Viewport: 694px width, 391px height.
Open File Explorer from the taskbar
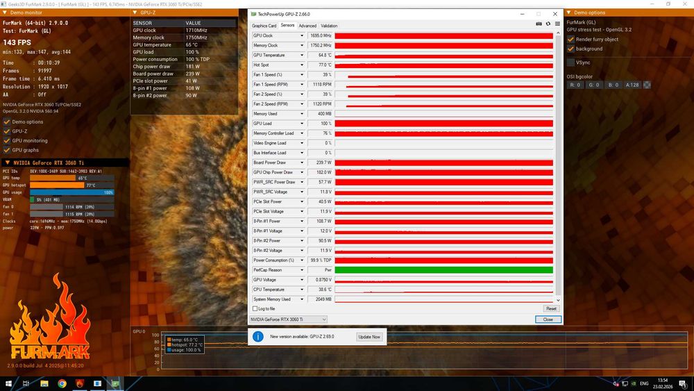[44, 383]
